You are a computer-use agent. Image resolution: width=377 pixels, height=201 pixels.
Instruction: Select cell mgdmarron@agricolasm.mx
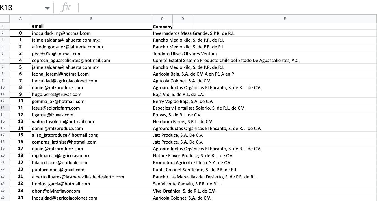(91, 155)
